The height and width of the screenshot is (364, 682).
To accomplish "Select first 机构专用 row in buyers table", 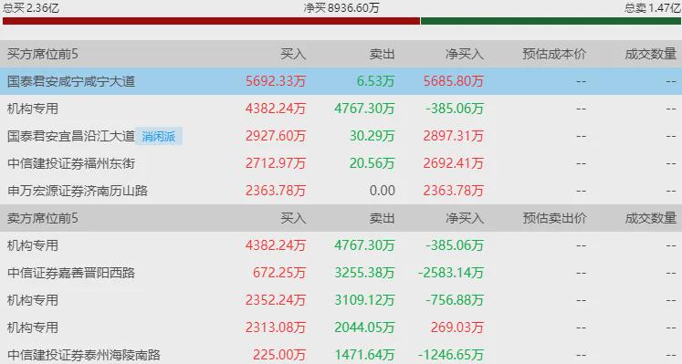I will [341, 109].
